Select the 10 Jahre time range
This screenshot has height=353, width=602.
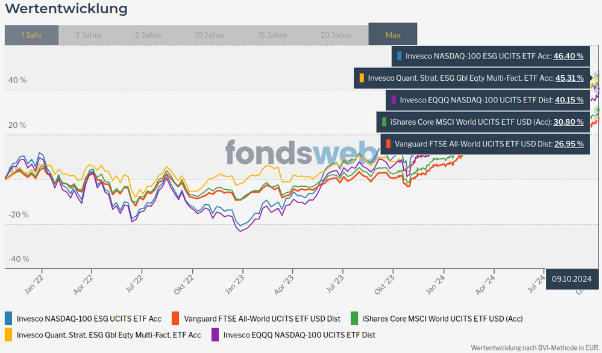pyautogui.click(x=210, y=35)
